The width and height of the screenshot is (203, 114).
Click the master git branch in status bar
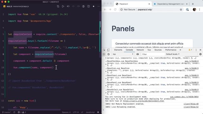tap(7, 112)
